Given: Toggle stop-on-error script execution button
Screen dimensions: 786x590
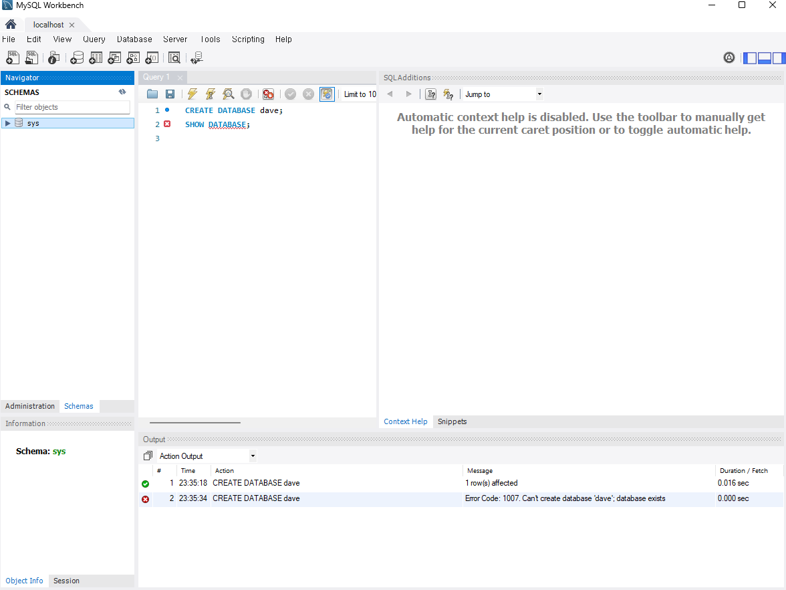Looking at the screenshot, I should pos(268,94).
